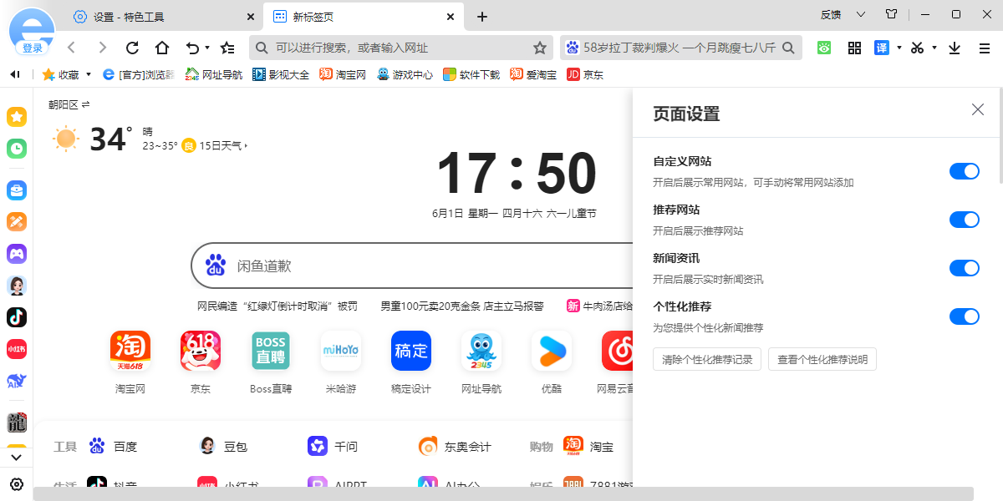Click the Baidu search box with 闲鱼道歉
Image resolution: width=1003 pixels, height=501 pixels.
(413, 266)
